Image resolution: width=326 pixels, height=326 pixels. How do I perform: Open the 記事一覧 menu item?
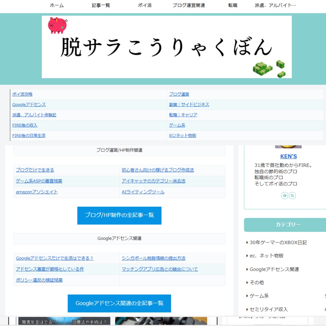101,5
